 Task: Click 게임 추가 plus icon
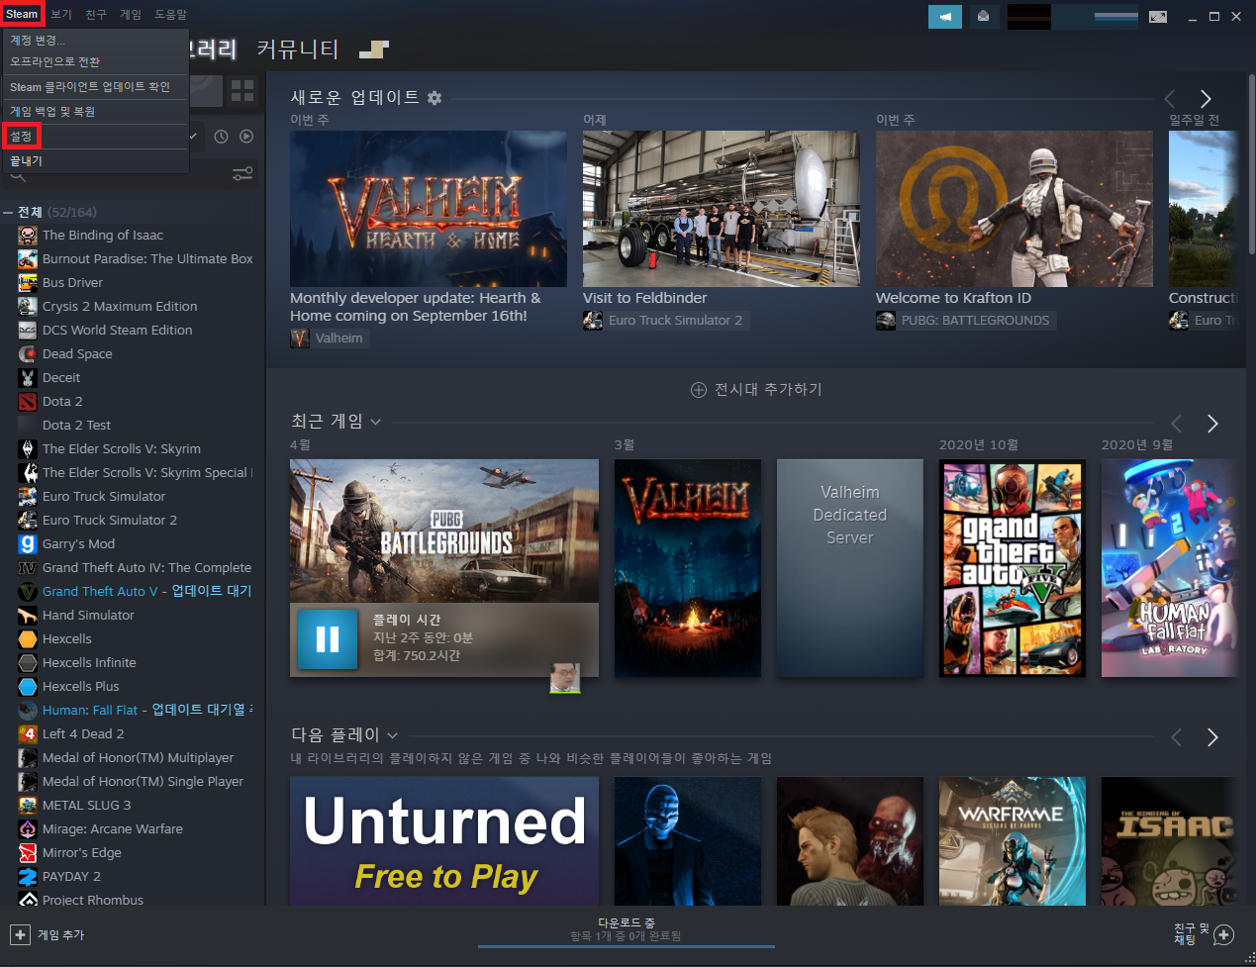(20, 934)
